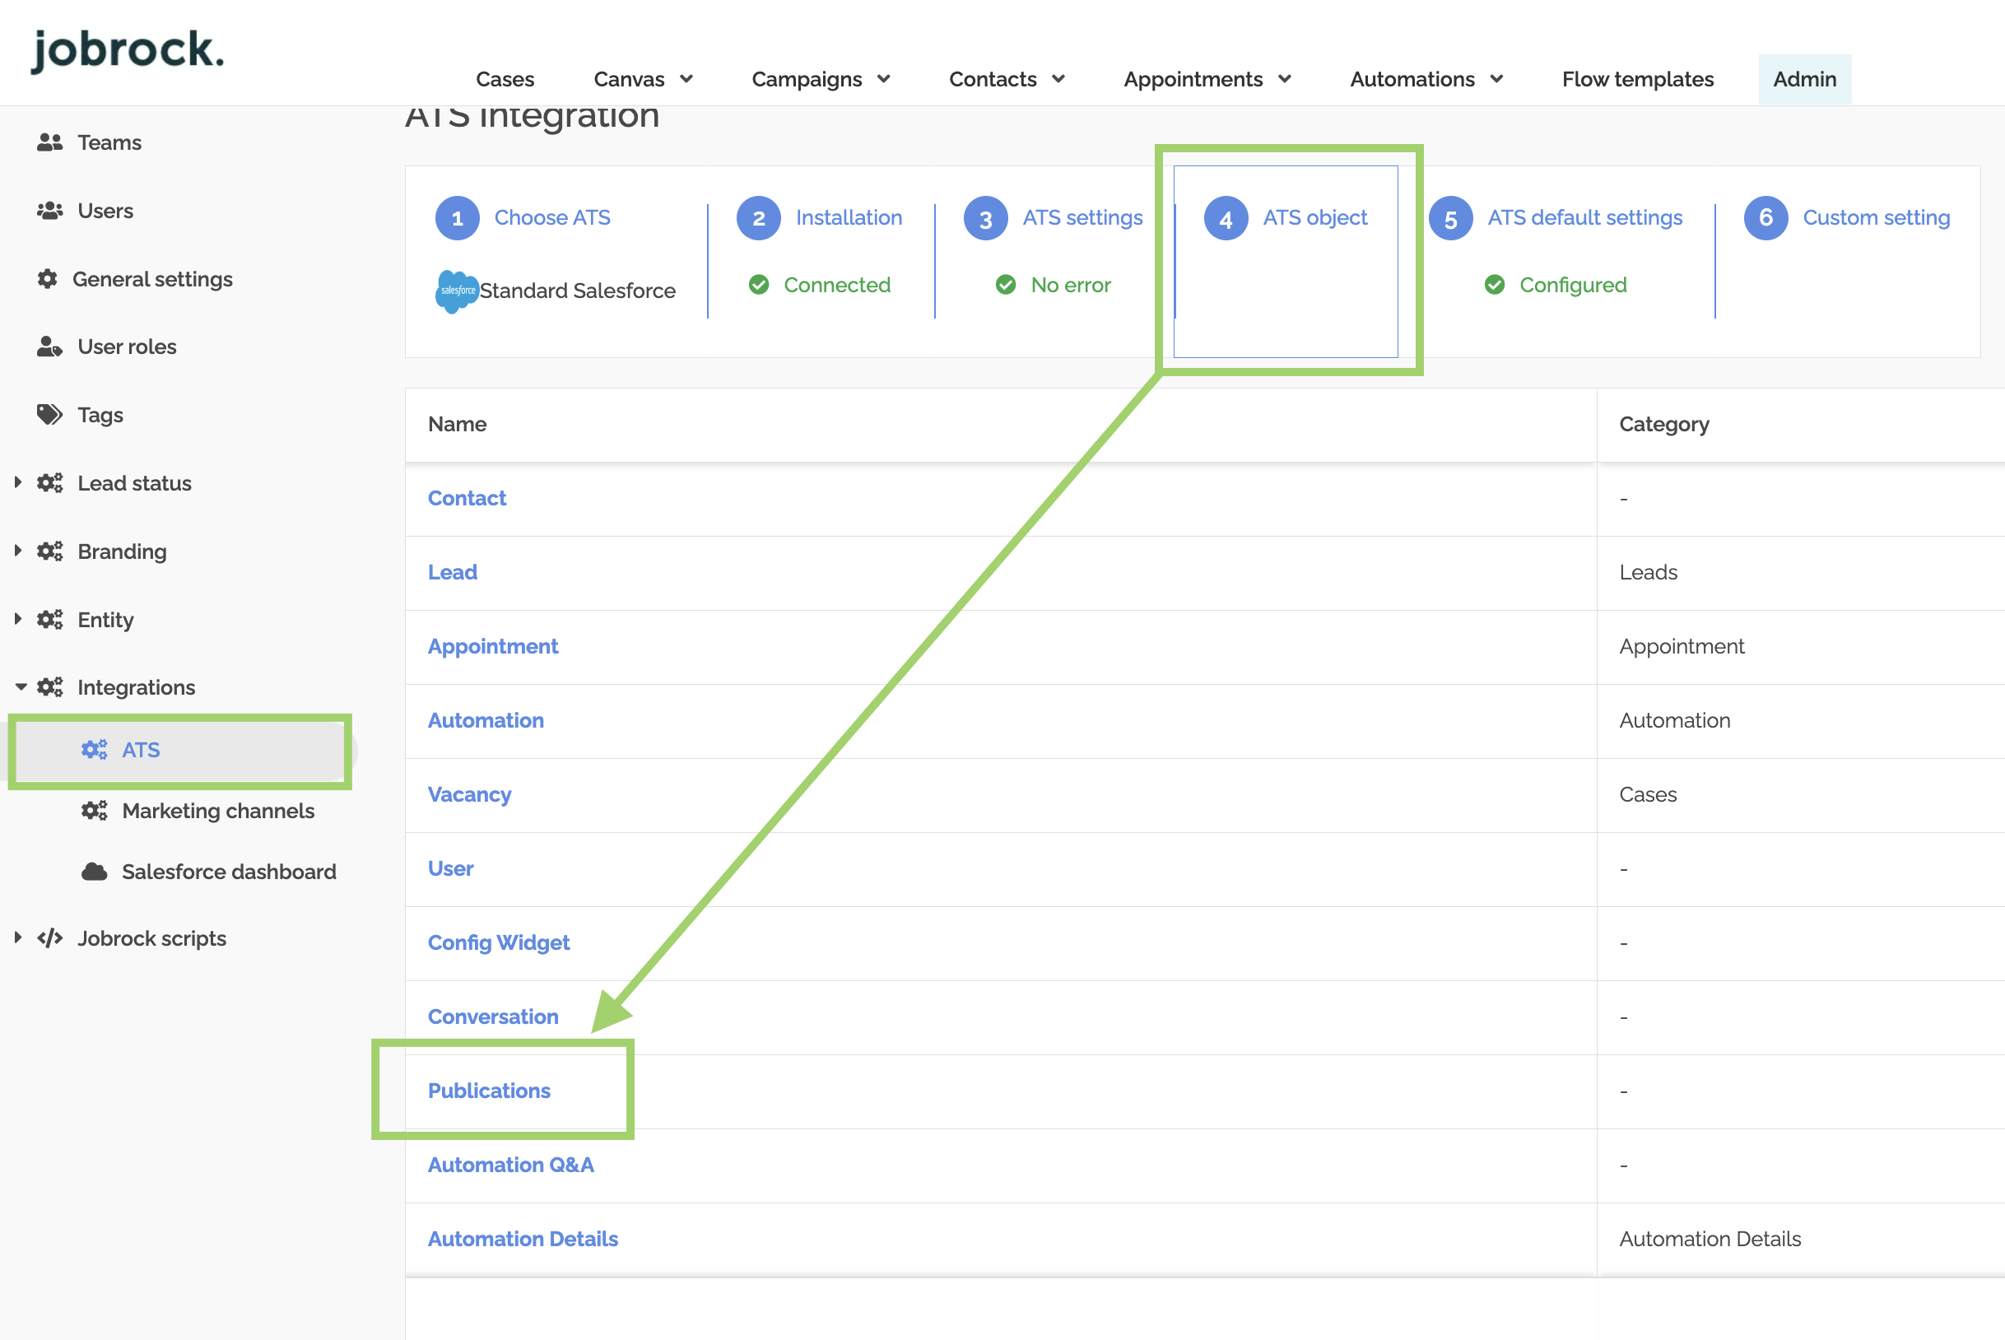
Task: Open the Vacancy object link
Action: click(469, 795)
